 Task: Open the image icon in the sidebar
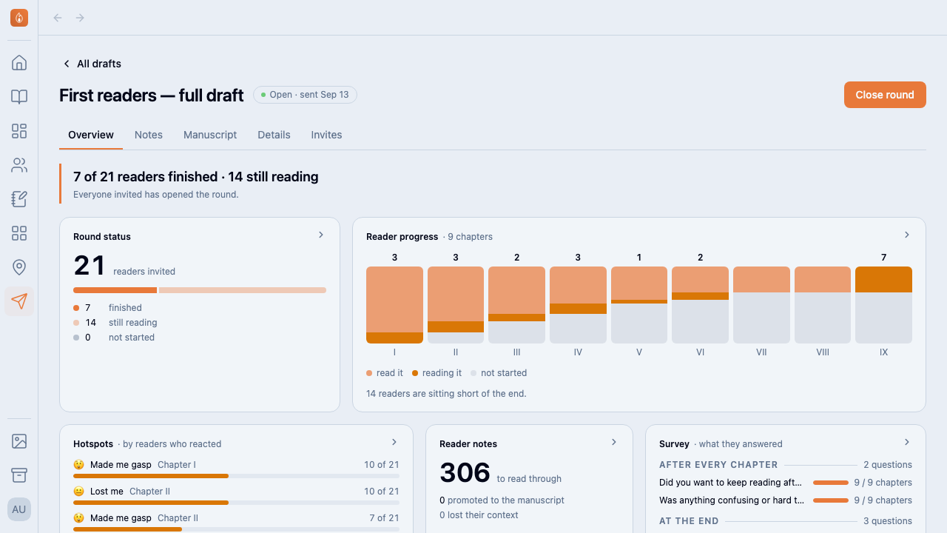(19, 442)
